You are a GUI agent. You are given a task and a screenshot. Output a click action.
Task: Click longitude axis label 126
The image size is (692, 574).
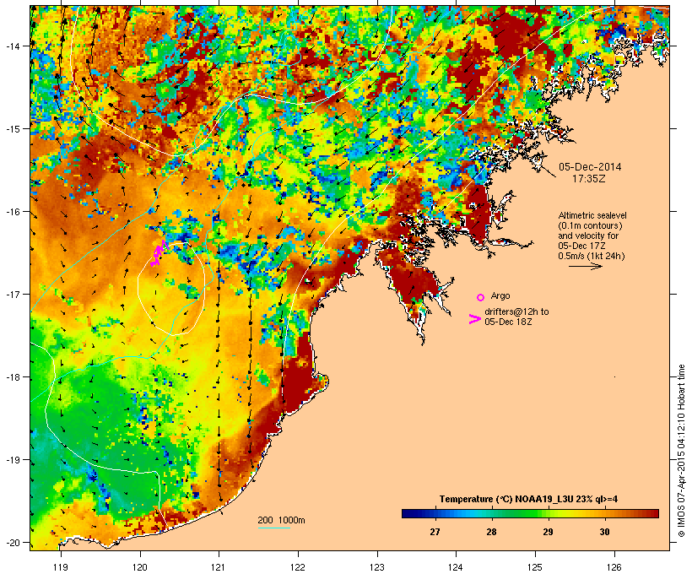614,567
